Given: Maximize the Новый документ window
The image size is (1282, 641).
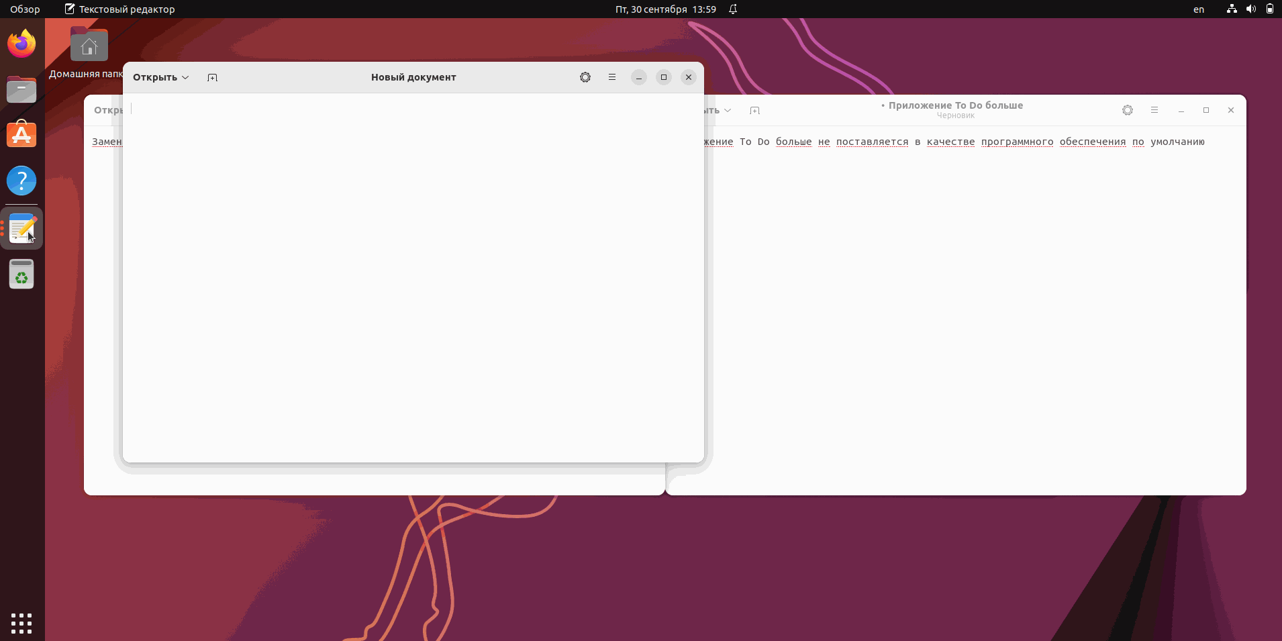Looking at the screenshot, I should point(664,77).
